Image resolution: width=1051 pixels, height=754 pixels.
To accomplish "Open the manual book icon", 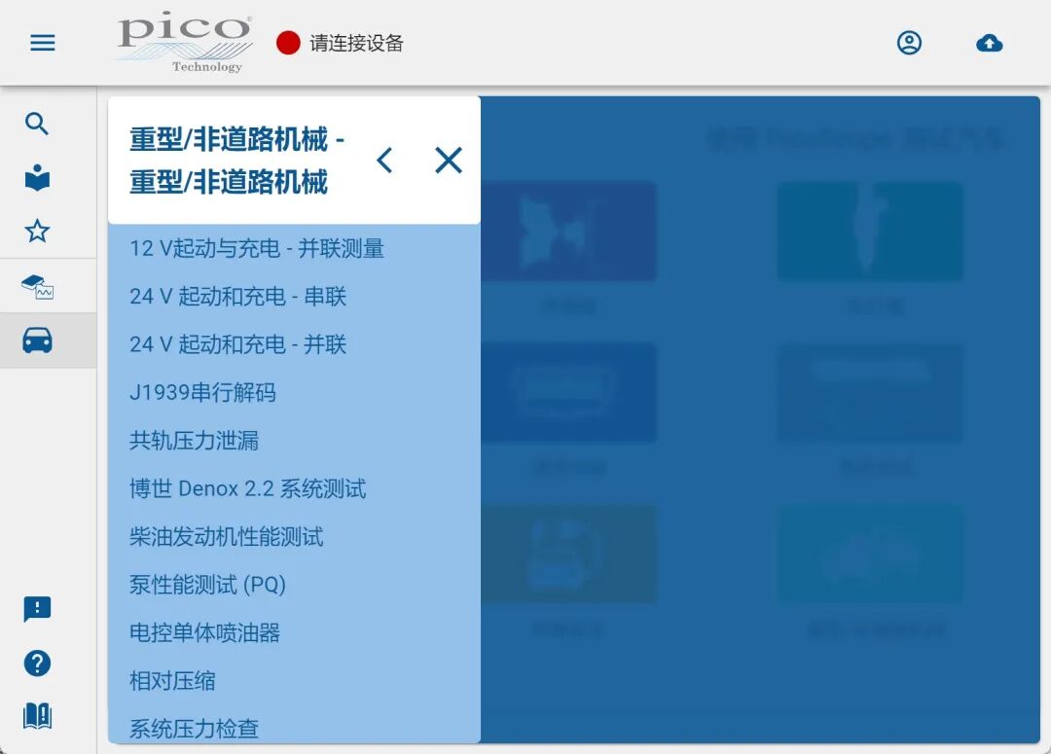I will [x=38, y=716].
